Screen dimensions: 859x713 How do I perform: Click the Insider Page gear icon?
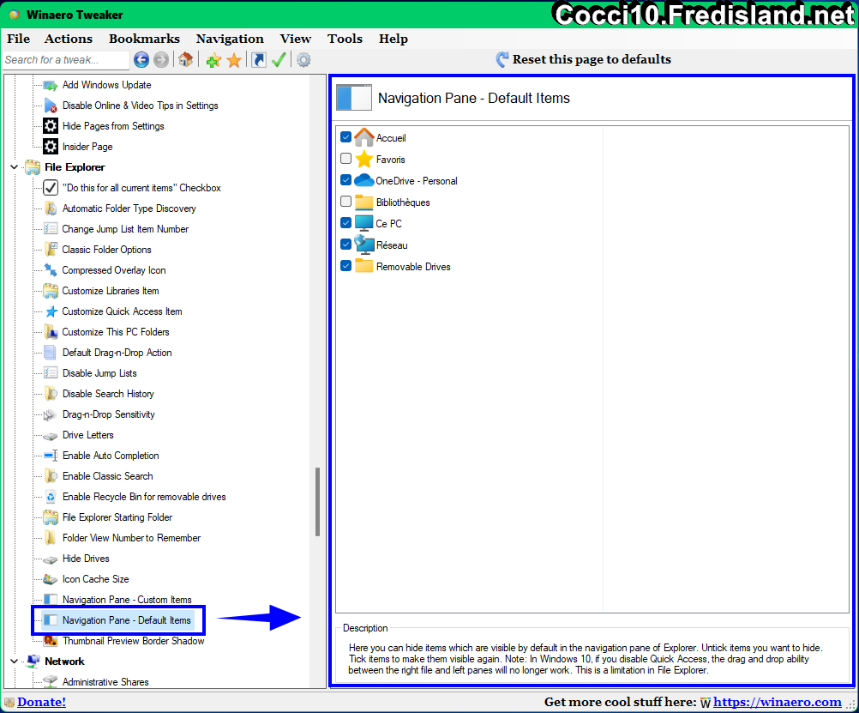[x=51, y=147]
